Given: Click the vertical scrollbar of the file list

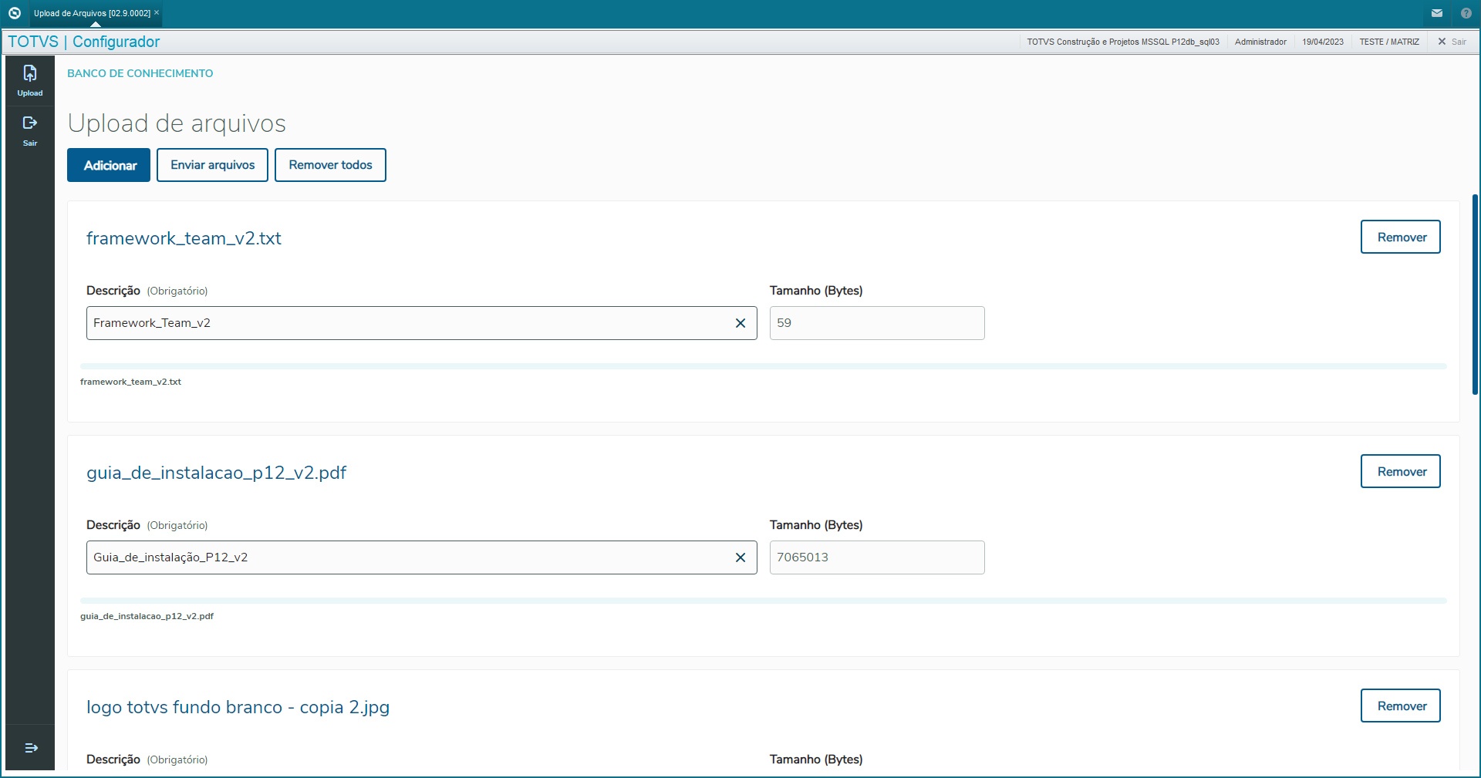Looking at the screenshot, I should [1475, 295].
